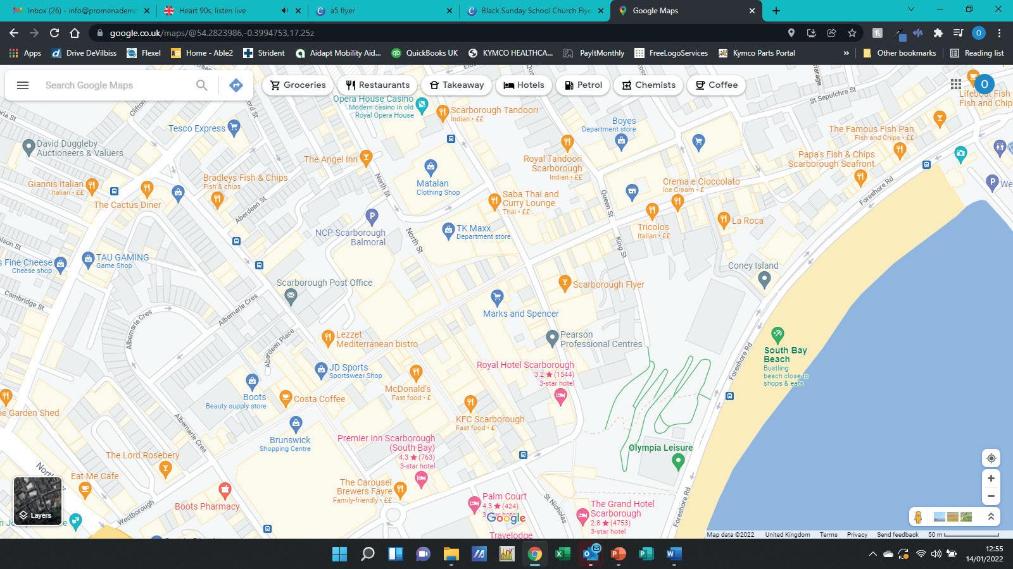Expand the imagery strip chevron
This screenshot has height=569, width=1013.
[x=991, y=517]
